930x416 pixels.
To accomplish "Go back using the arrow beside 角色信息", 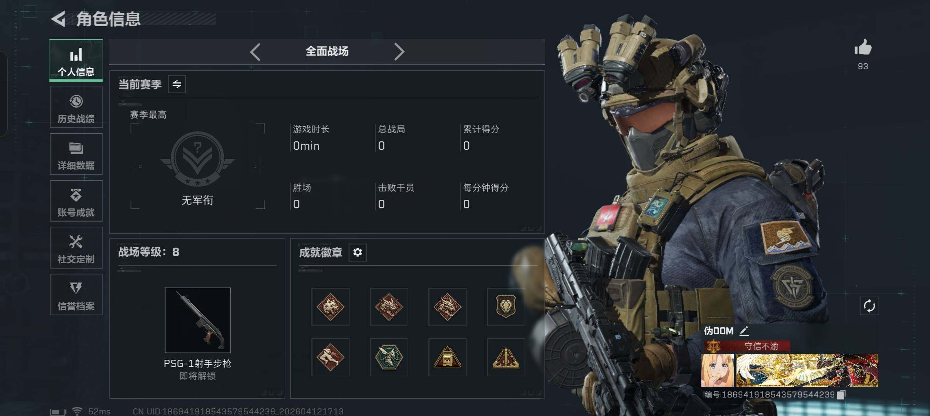I will [x=59, y=19].
